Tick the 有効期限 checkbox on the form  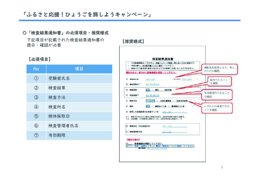click(x=127, y=95)
